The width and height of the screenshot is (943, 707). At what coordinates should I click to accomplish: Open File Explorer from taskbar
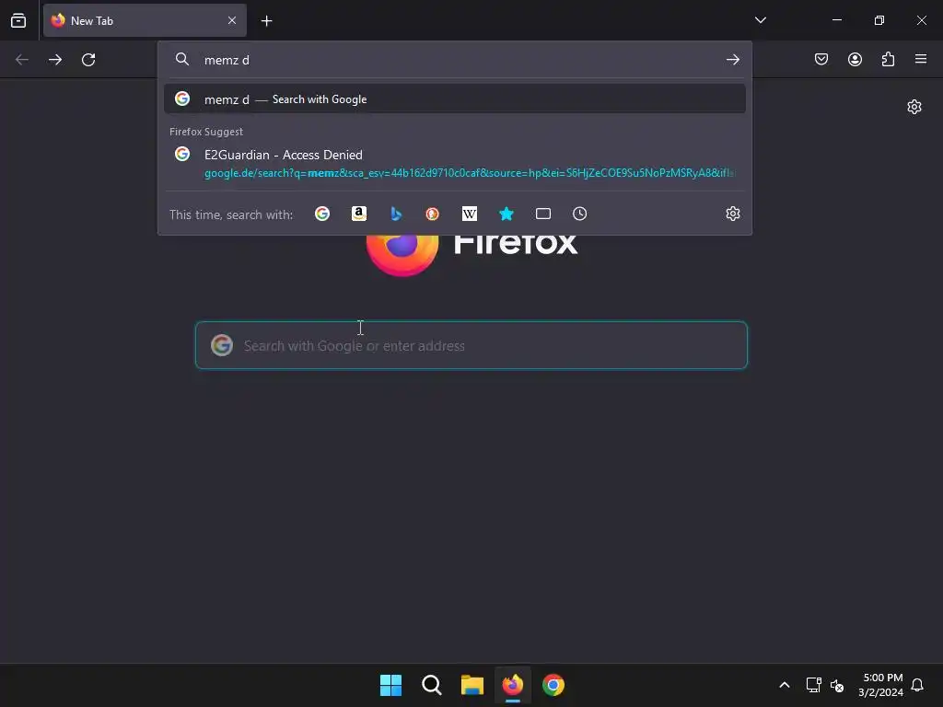tap(472, 685)
